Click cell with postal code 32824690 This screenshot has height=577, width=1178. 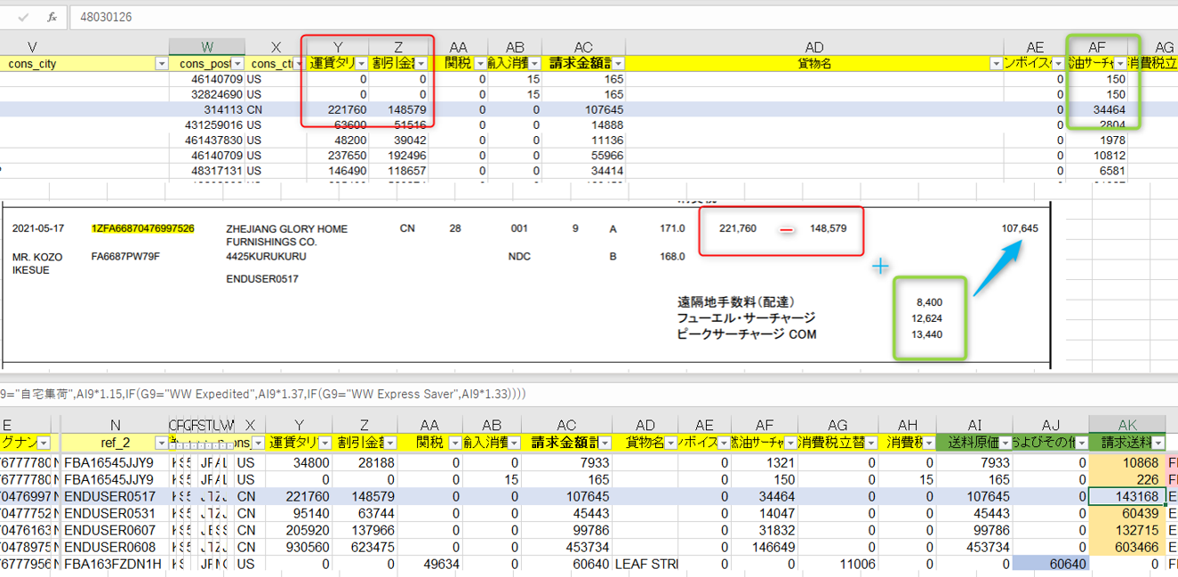(x=207, y=94)
